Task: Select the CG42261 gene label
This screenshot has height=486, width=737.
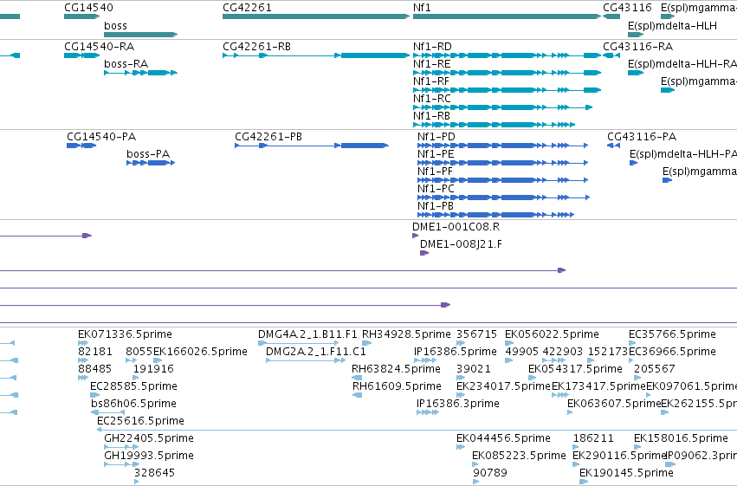Action: click(x=247, y=8)
